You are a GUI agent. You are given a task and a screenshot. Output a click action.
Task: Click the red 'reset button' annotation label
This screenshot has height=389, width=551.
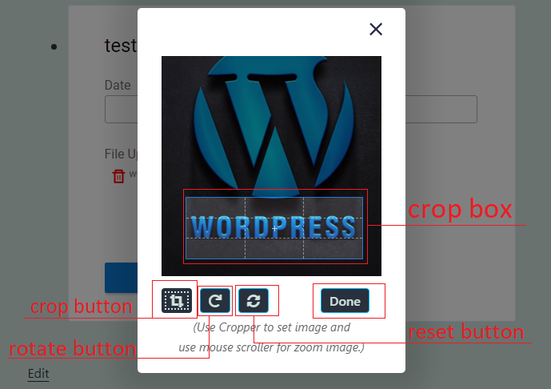click(x=466, y=332)
